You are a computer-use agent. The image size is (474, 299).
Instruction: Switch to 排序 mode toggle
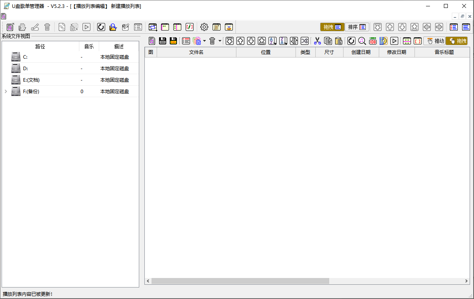pos(357,27)
